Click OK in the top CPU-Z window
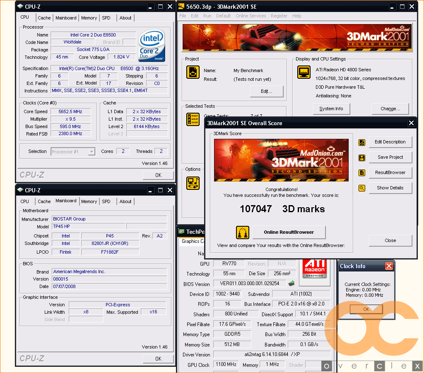424x373 pixels. [x=158, y=175]
